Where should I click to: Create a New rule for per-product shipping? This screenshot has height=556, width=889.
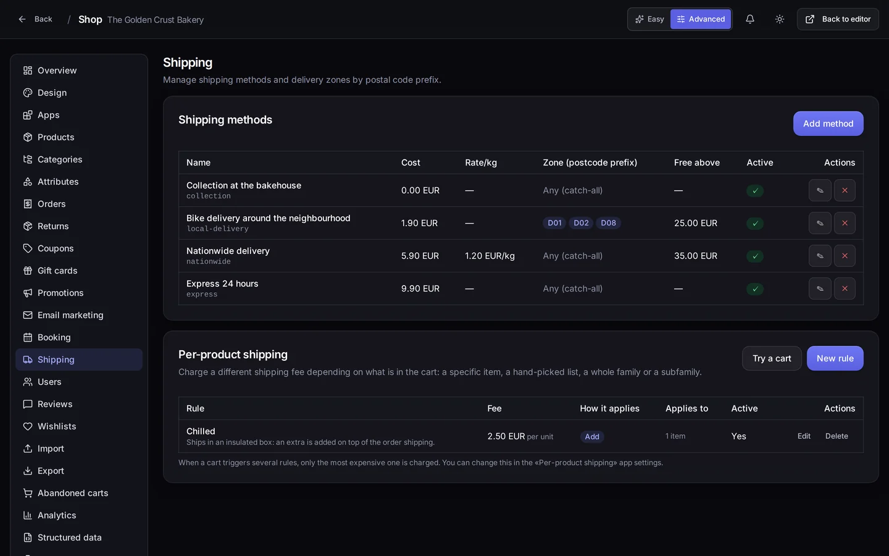pos(835,358)
